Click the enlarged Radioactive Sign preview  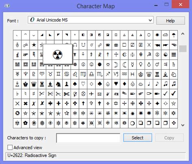(58, 55)
